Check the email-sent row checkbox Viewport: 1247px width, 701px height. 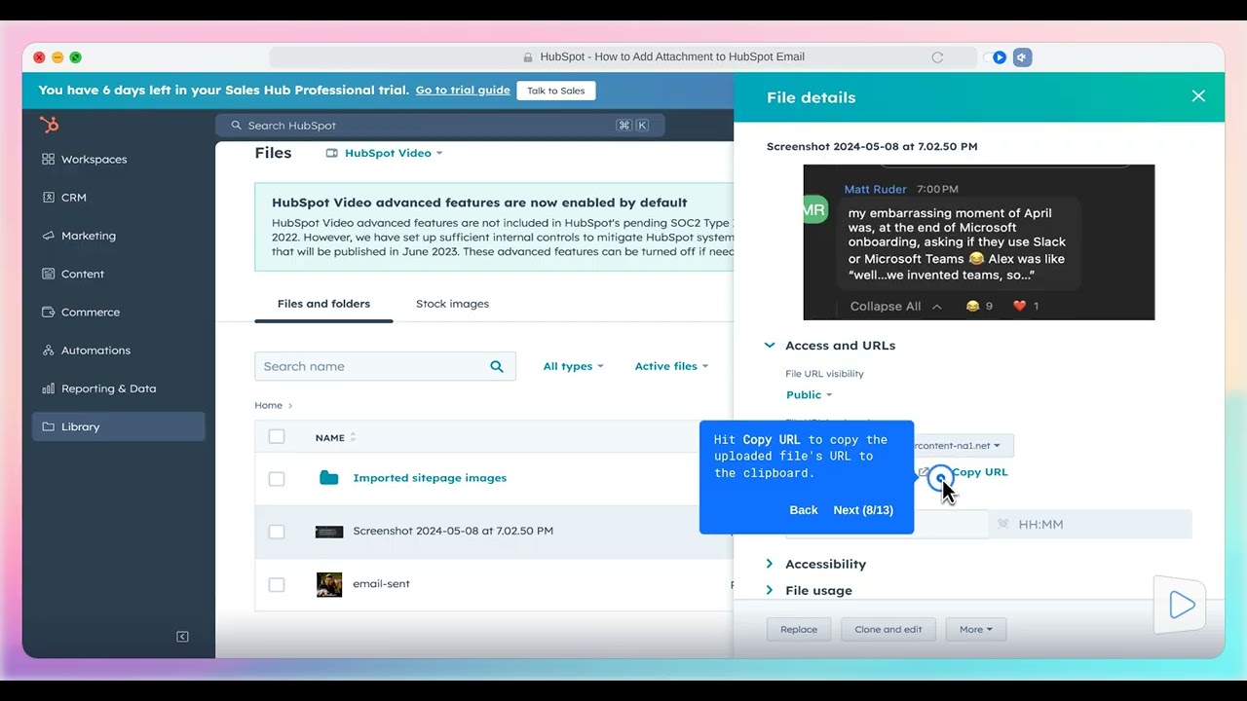click(x=277, y=585)
